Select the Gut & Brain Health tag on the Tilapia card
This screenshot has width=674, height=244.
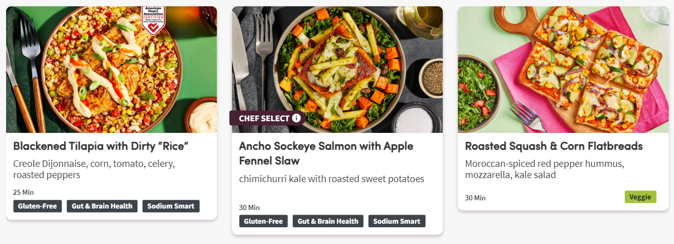(102, 206)
